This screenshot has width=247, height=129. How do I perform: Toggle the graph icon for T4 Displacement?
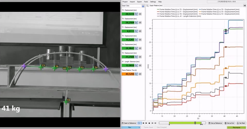click(137, 48)
